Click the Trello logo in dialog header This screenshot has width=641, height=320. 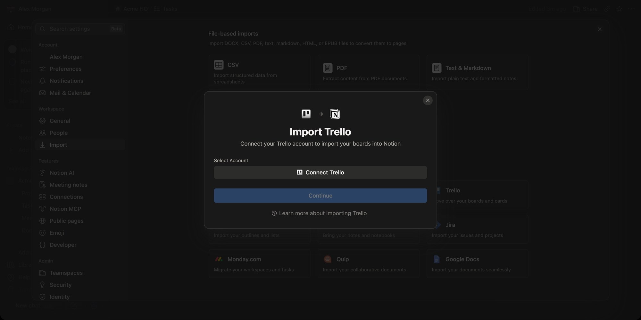pos(306,114)
